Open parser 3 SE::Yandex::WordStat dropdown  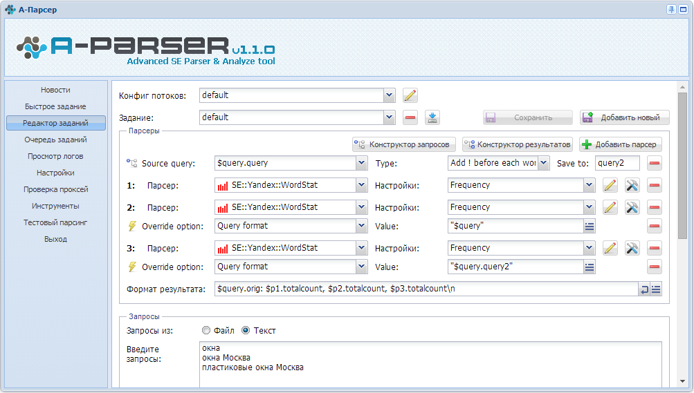pos(361,248)
